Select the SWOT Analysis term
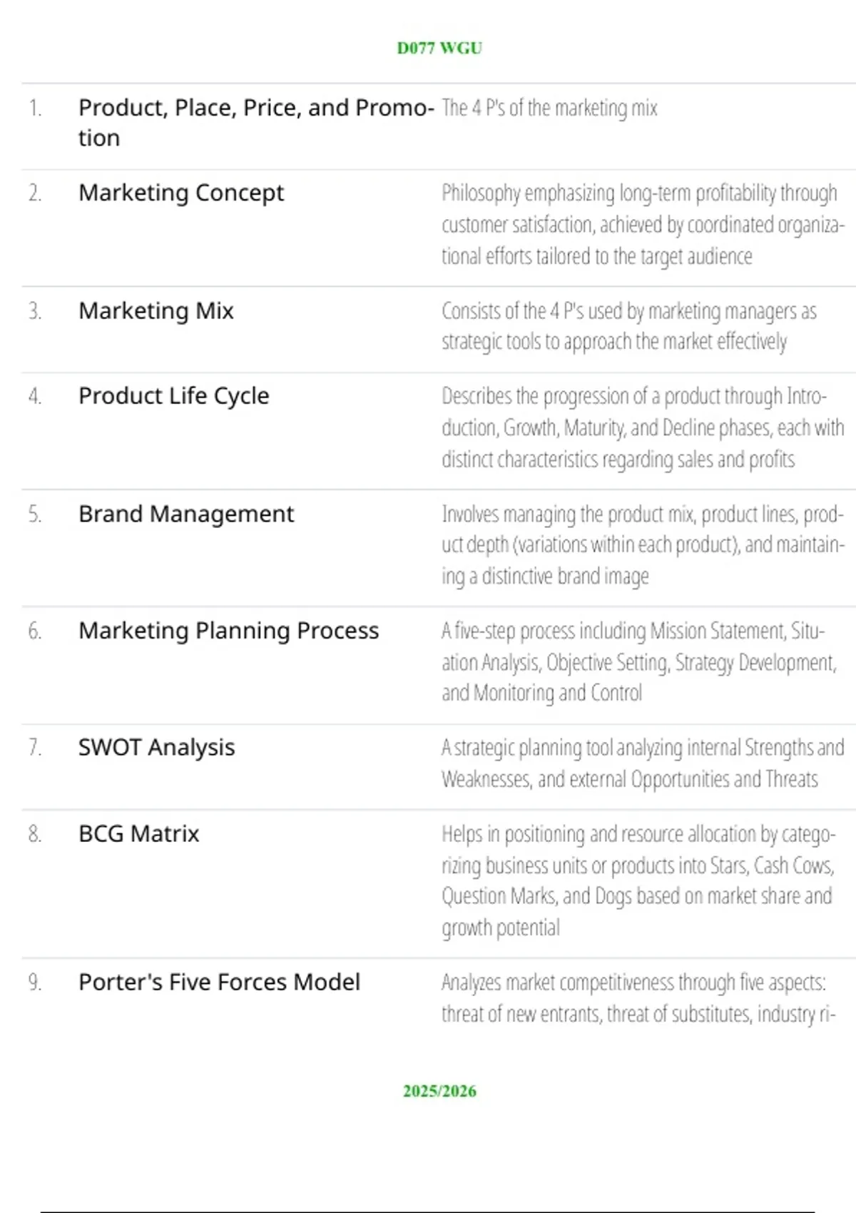 (156, 748)
